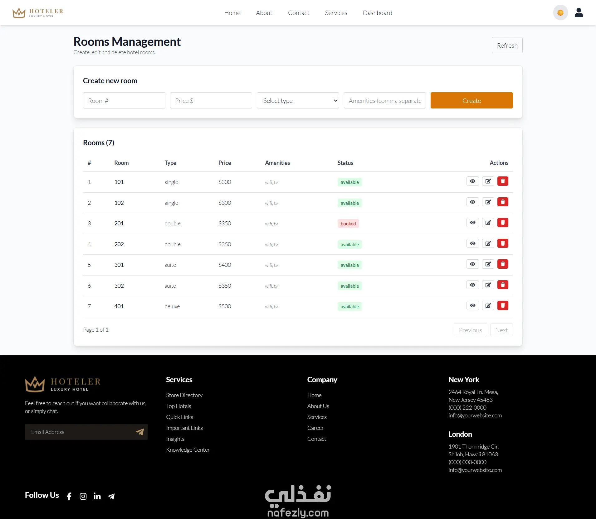Open the LinkedIn social link

click(97, 496)
